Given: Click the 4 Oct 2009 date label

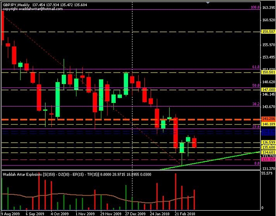Looking at the screenshot, I should [x=60, y=214].
